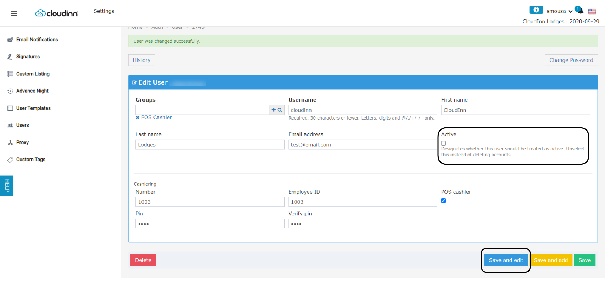Click the Verify pin field
605x284 pixels.
click(363, 224)
